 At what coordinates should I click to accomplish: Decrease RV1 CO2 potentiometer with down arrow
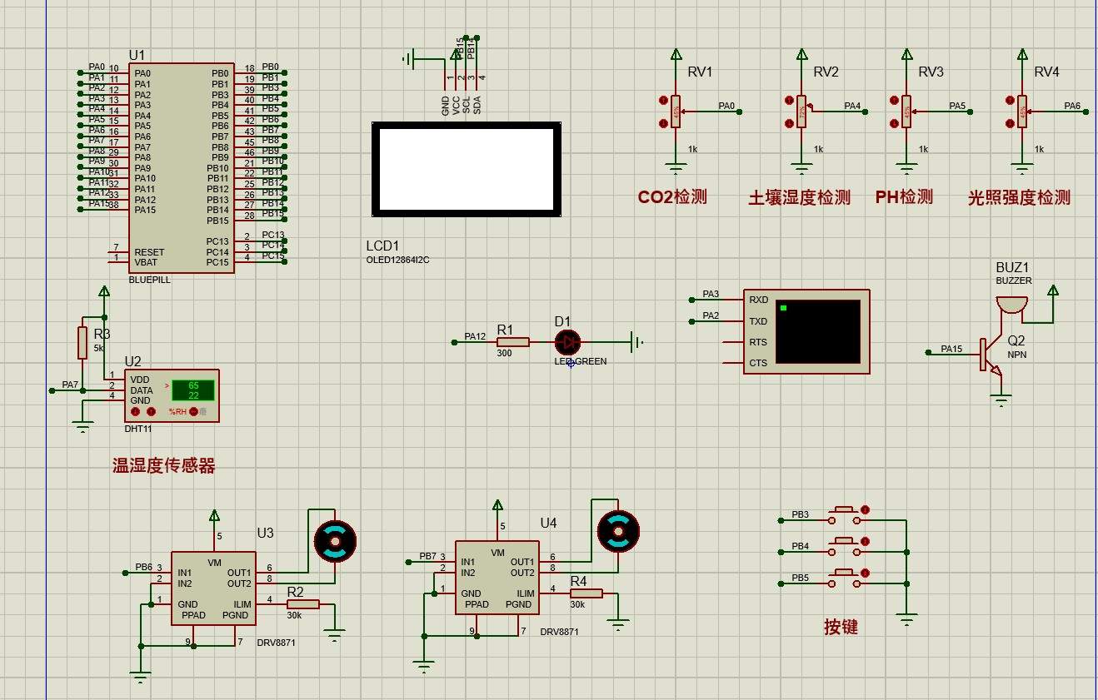coord(662,123)
